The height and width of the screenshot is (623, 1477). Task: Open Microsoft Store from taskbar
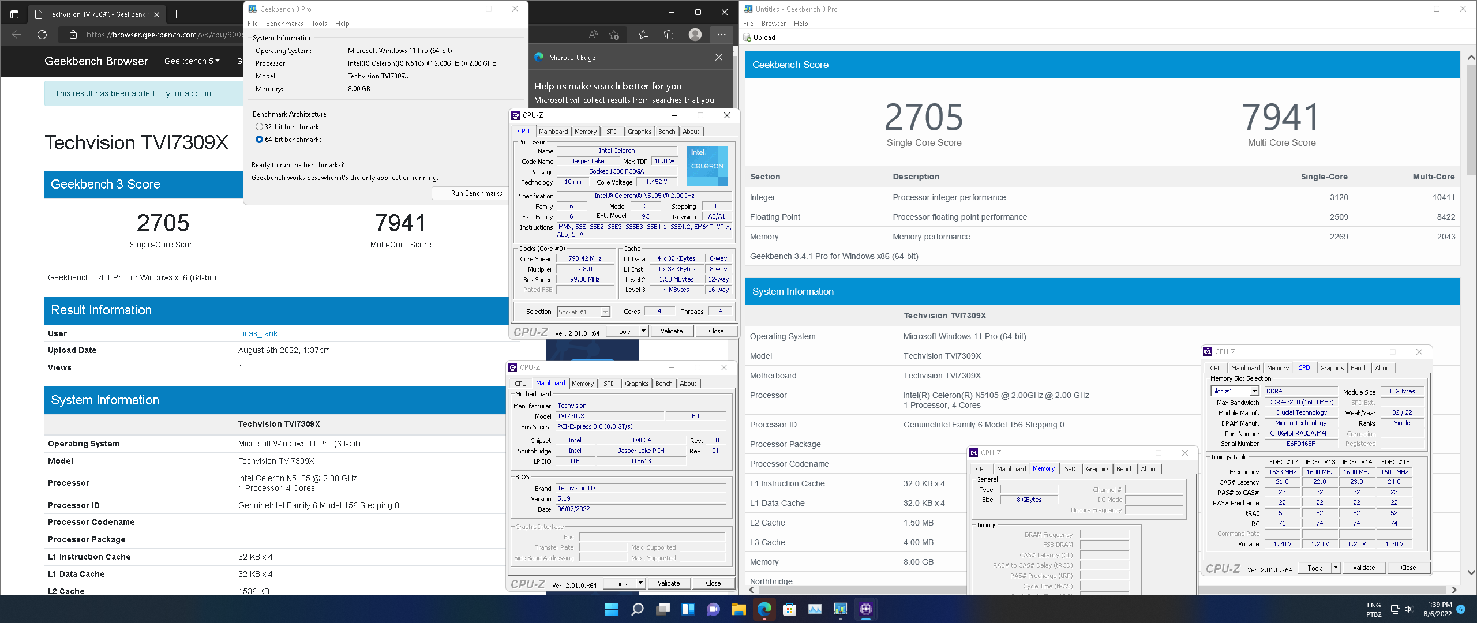[x=789, y=609]
